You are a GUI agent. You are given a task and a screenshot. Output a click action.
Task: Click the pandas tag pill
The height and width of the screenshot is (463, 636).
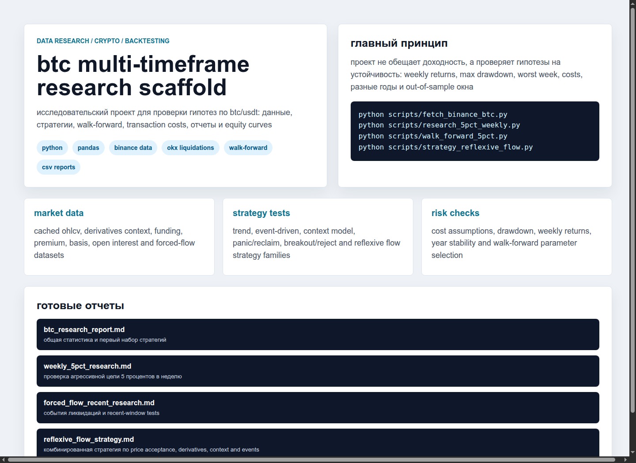pyautogui.click(x=88, y=148)
